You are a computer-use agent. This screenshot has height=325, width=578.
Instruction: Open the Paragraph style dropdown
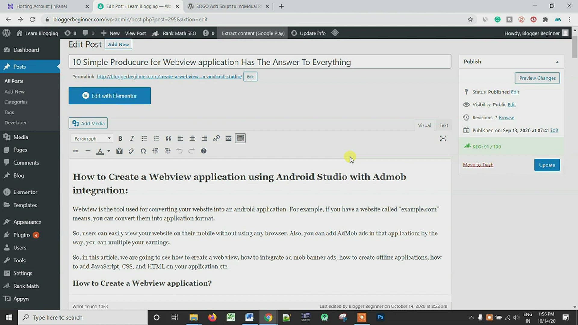tap(92, 138)
